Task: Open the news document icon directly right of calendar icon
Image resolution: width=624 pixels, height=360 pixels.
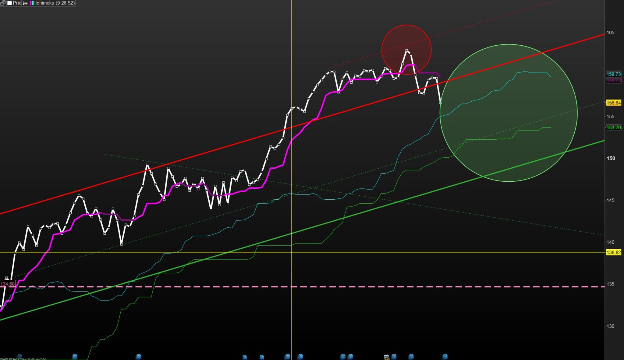Action: pyautogui.click(x=394, y=356)
